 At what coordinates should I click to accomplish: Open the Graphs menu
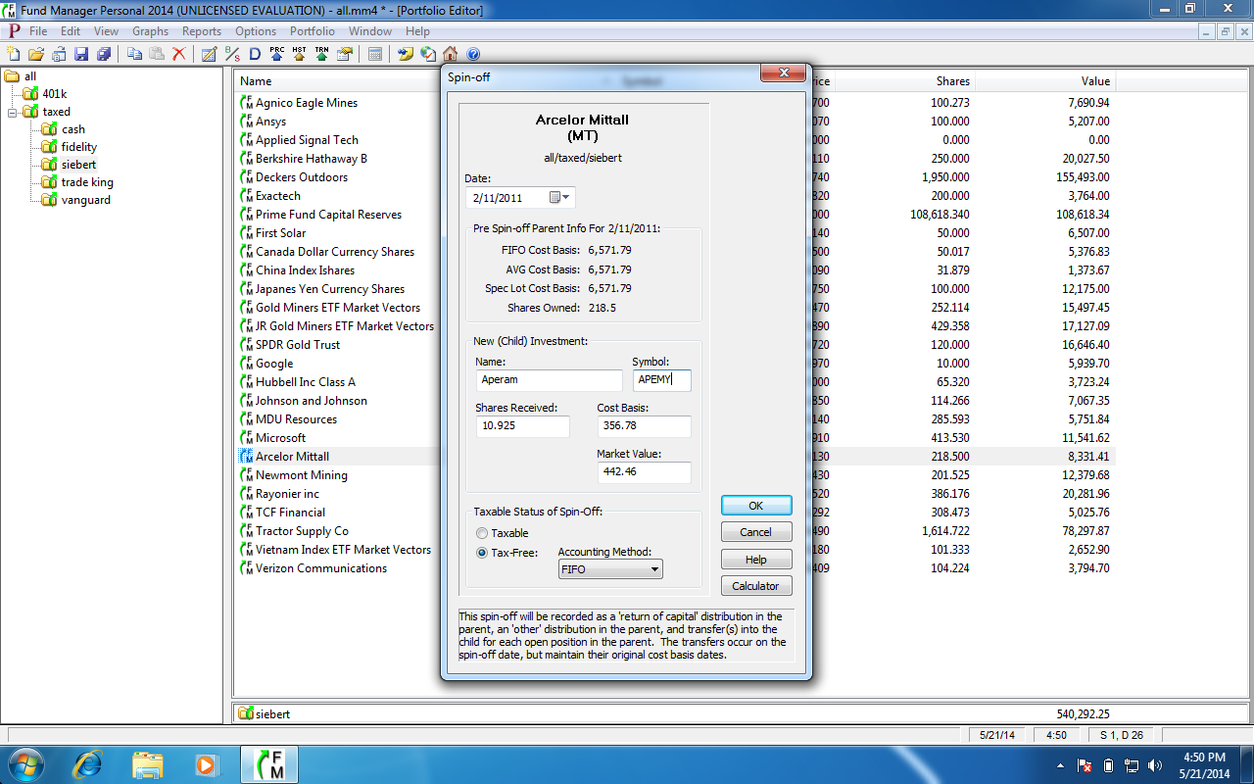[x=150, y=31]
